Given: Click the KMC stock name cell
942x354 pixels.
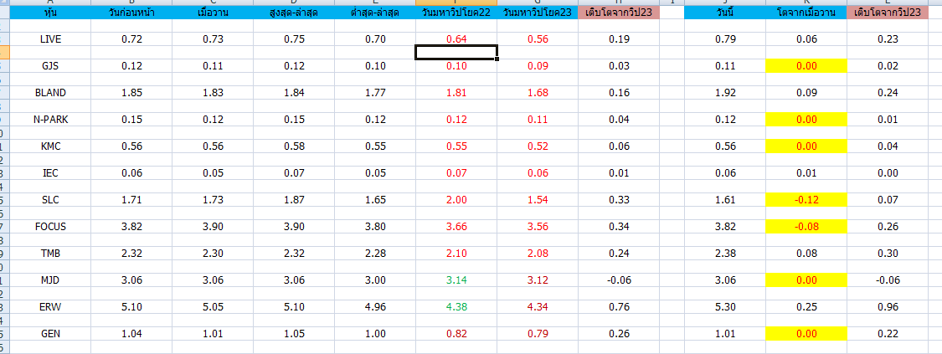Looking at the screenshot, I should 50,146.
